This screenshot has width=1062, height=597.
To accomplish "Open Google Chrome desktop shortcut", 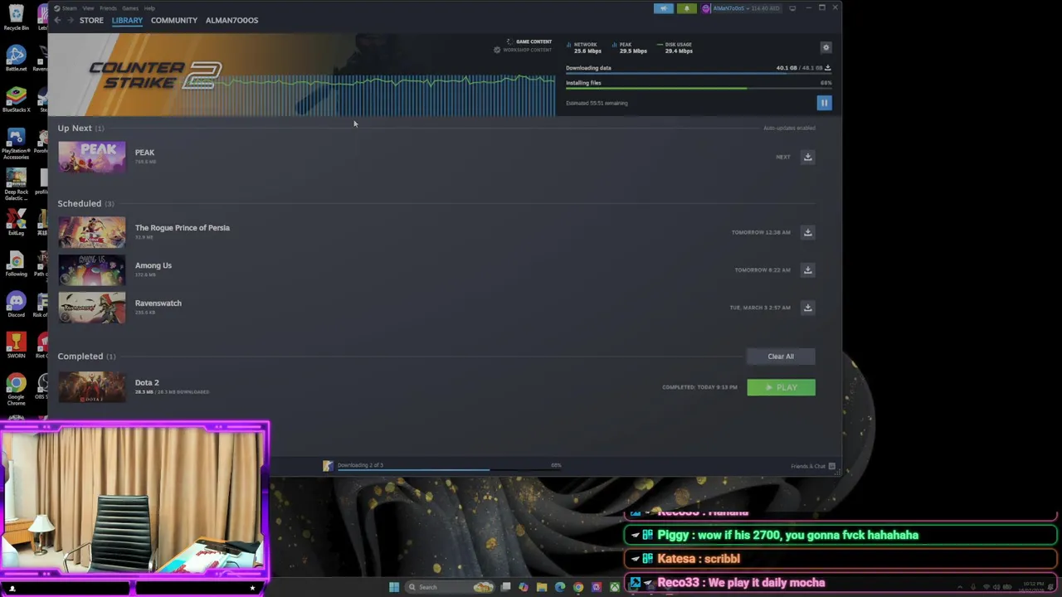I will (x=16, y=388).
